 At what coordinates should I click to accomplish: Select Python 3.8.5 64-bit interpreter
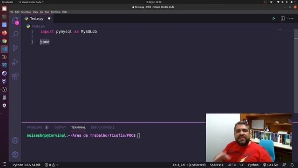pos(27,165)
